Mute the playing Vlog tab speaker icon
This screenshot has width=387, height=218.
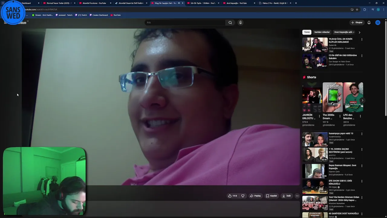[179, 3]
